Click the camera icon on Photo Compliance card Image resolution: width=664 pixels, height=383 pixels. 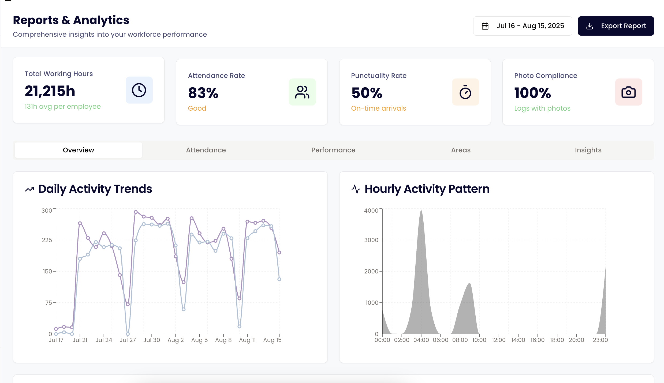click(629, 92)
